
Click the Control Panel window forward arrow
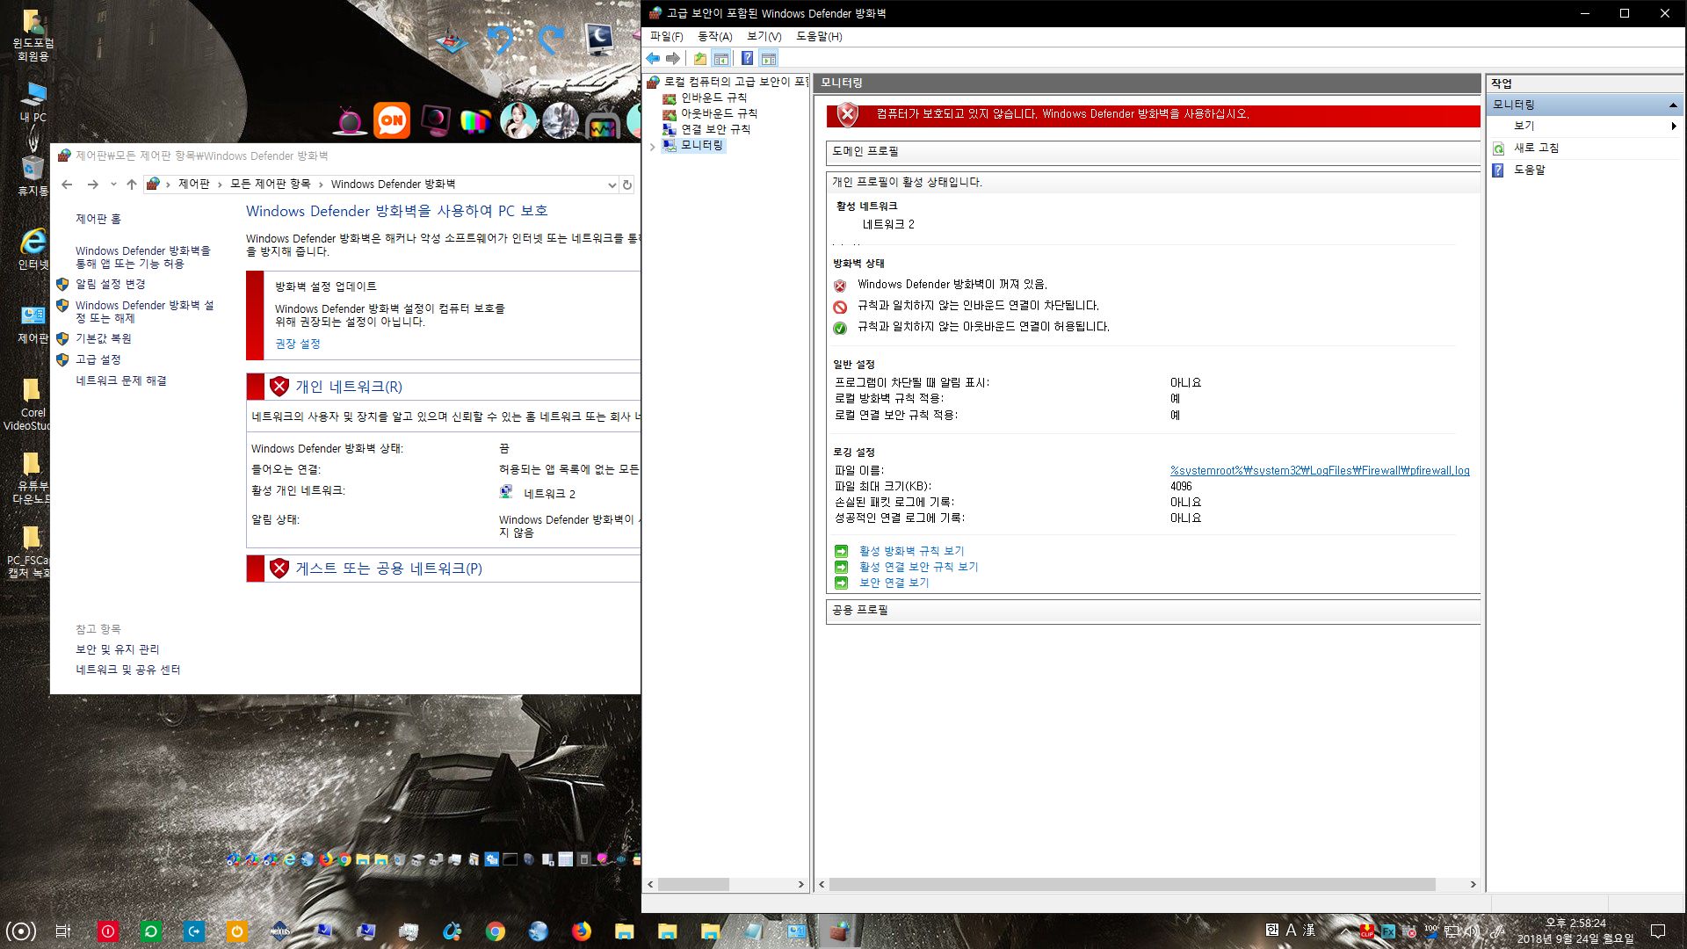(x=92, y=185)
